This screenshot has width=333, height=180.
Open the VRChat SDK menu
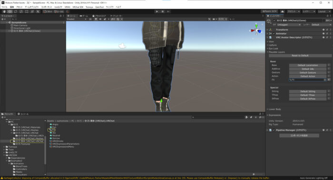coord(78,7)
